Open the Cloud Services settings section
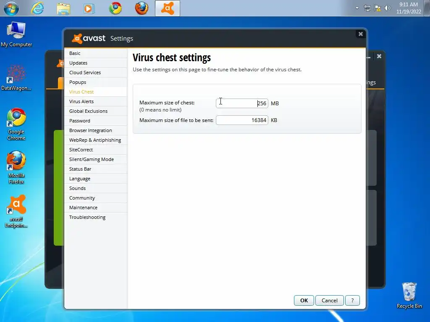 (x=95, y=73)
